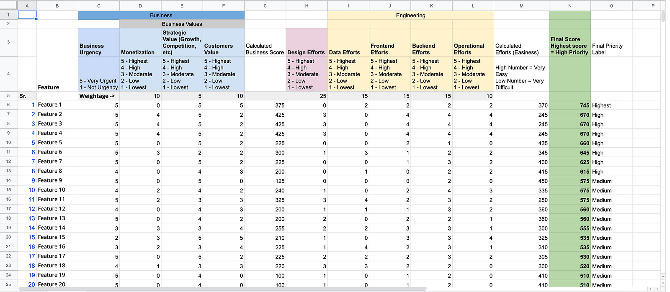The width and height of the screenshot is (670, 292).
Task: Select the 'Data Efforts' header cell
Action: pyautogui.click(x=348, y=42)
